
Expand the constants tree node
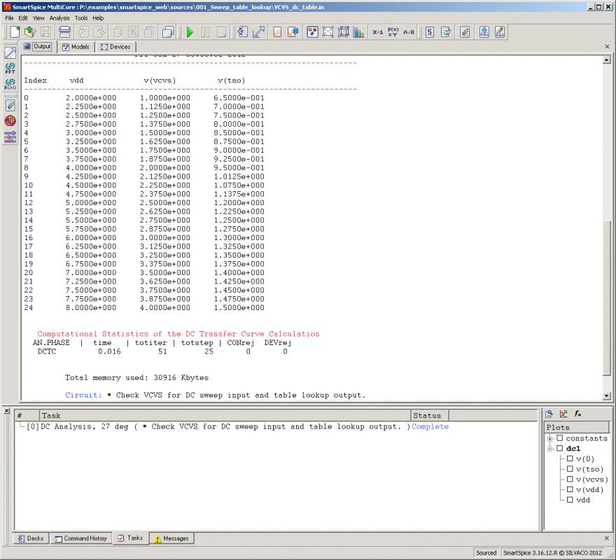(x=551, y=439)
